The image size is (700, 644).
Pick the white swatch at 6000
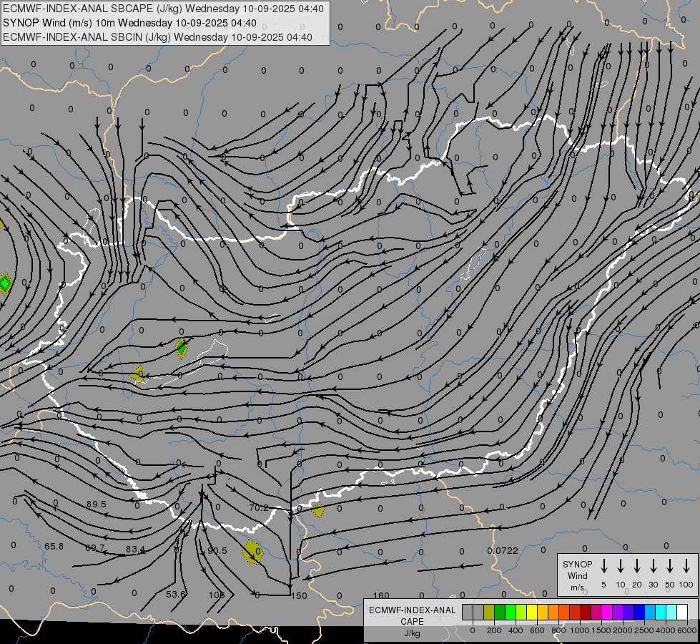click(682, 612)
